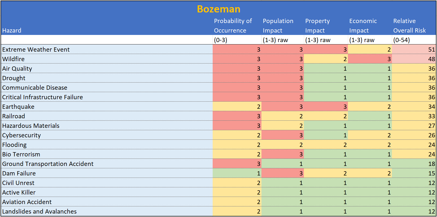The image size is (437, 217).
Task: Select the overall risk value 51
Action: [431, 49]
